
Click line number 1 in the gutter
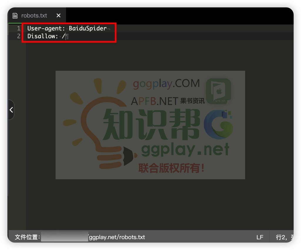pyautogui.click(x=19, y=29)
